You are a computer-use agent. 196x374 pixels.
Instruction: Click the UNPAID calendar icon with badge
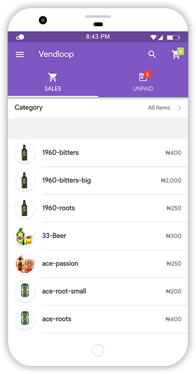144,76
